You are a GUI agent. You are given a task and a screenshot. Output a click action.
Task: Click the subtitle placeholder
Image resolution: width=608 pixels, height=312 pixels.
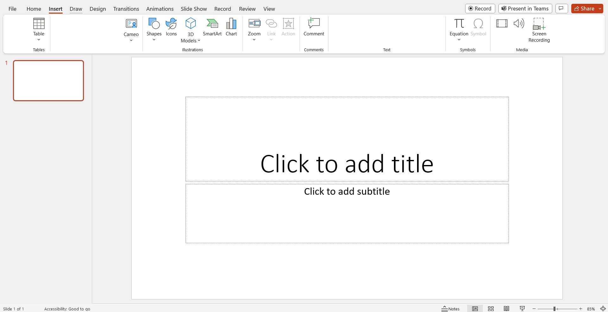[347, 213]
